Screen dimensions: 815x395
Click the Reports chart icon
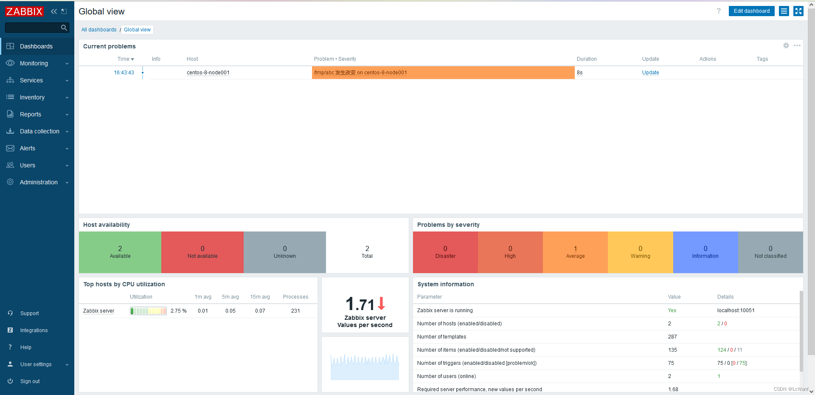pos(10,114)
